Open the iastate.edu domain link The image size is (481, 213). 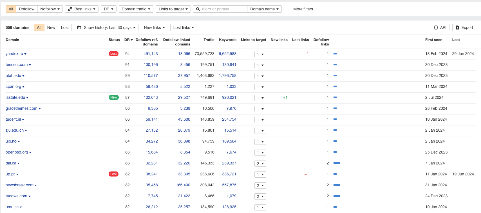(15, 97)
